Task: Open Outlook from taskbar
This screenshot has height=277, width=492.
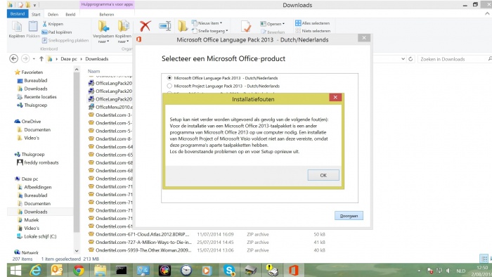Action: click(57, 271)
